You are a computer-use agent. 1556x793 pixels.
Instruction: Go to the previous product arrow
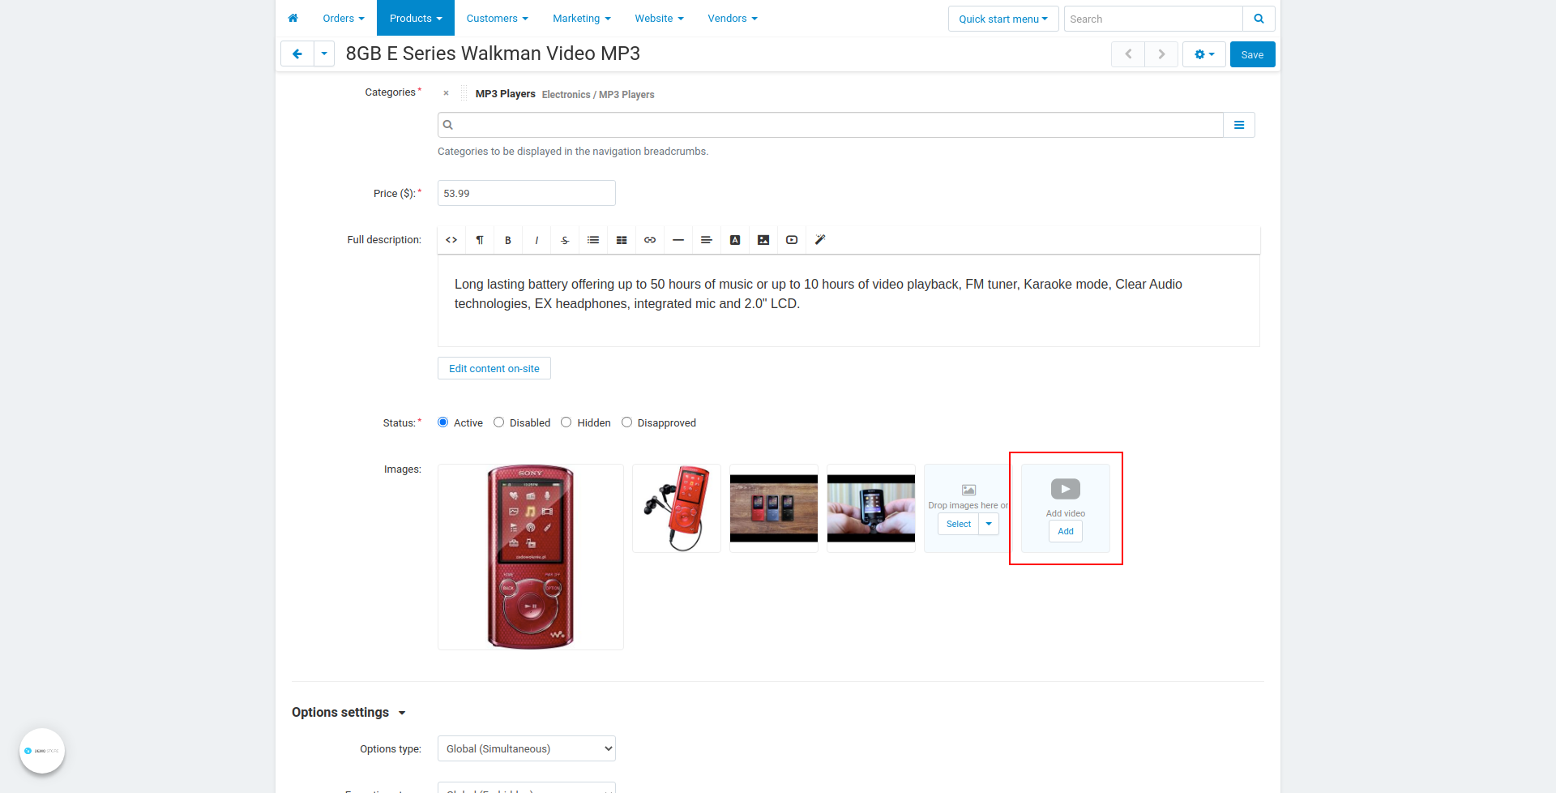(1128, 54)
